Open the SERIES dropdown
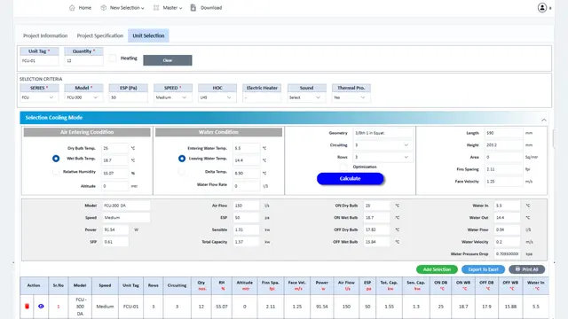 (x=39, y=97)
